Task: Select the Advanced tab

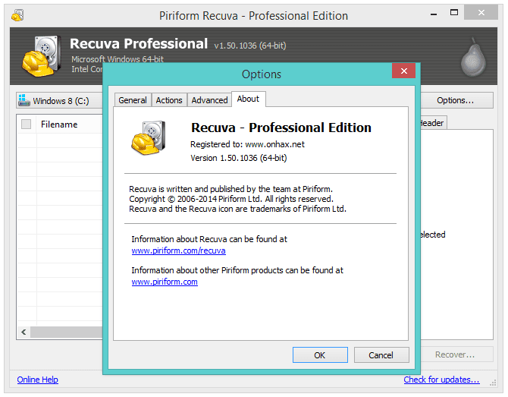Action: tap(209, 100)
